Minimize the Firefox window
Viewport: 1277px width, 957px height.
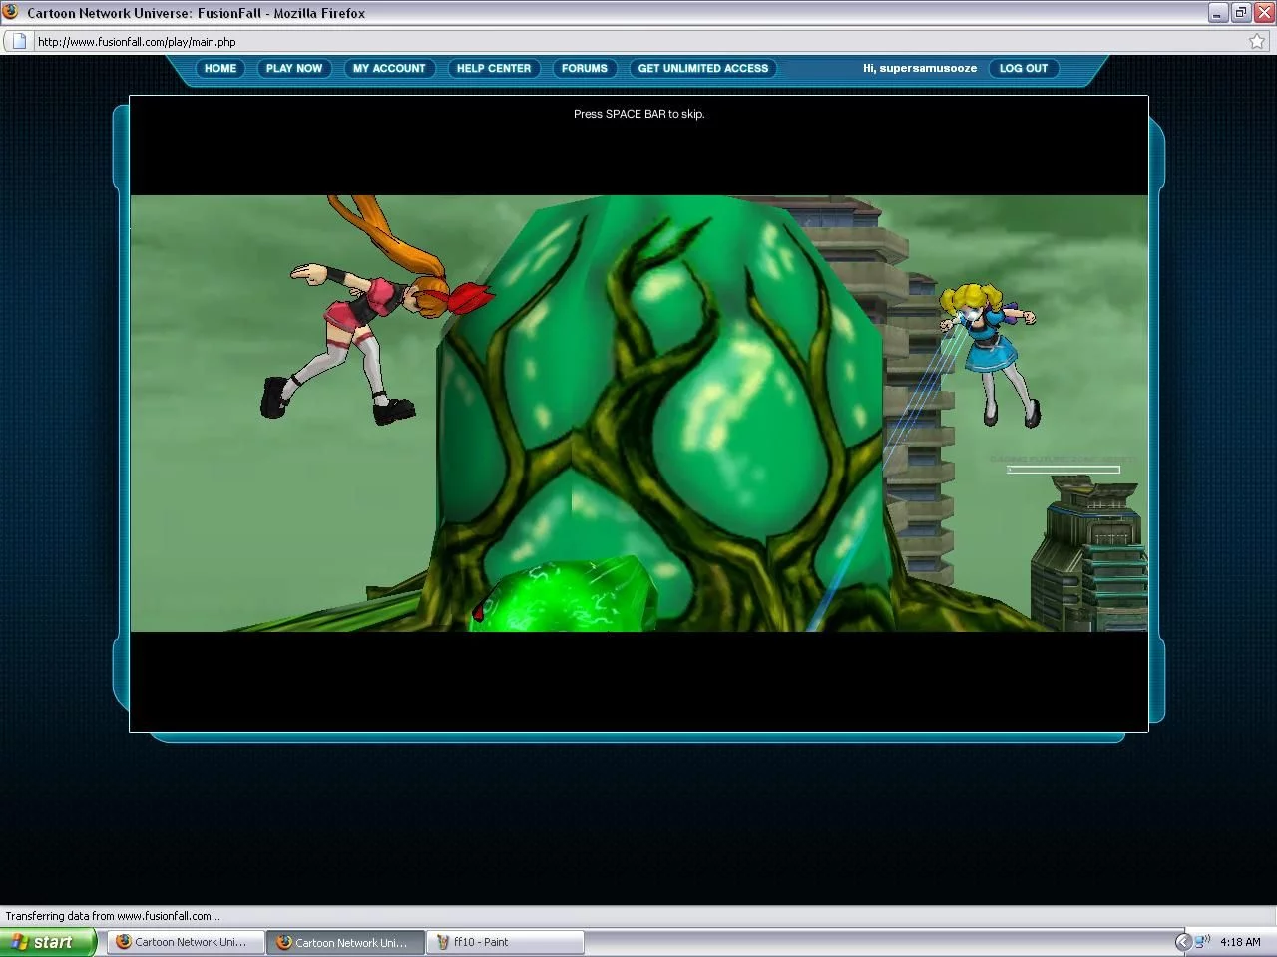coord(1218,12)
